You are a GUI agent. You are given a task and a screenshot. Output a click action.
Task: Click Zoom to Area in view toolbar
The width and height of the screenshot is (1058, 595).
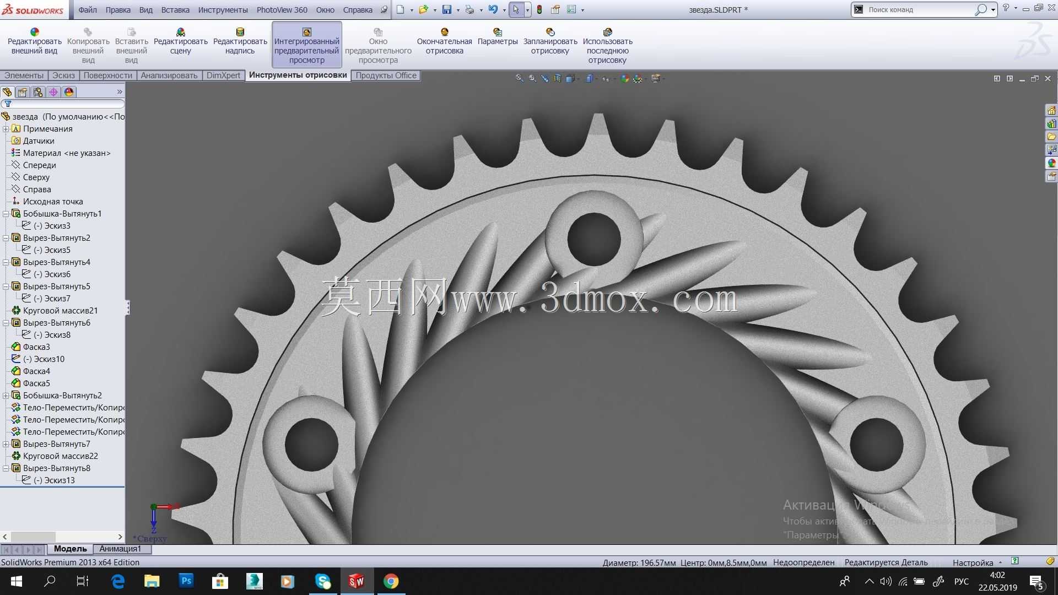[x=532, y=78]
